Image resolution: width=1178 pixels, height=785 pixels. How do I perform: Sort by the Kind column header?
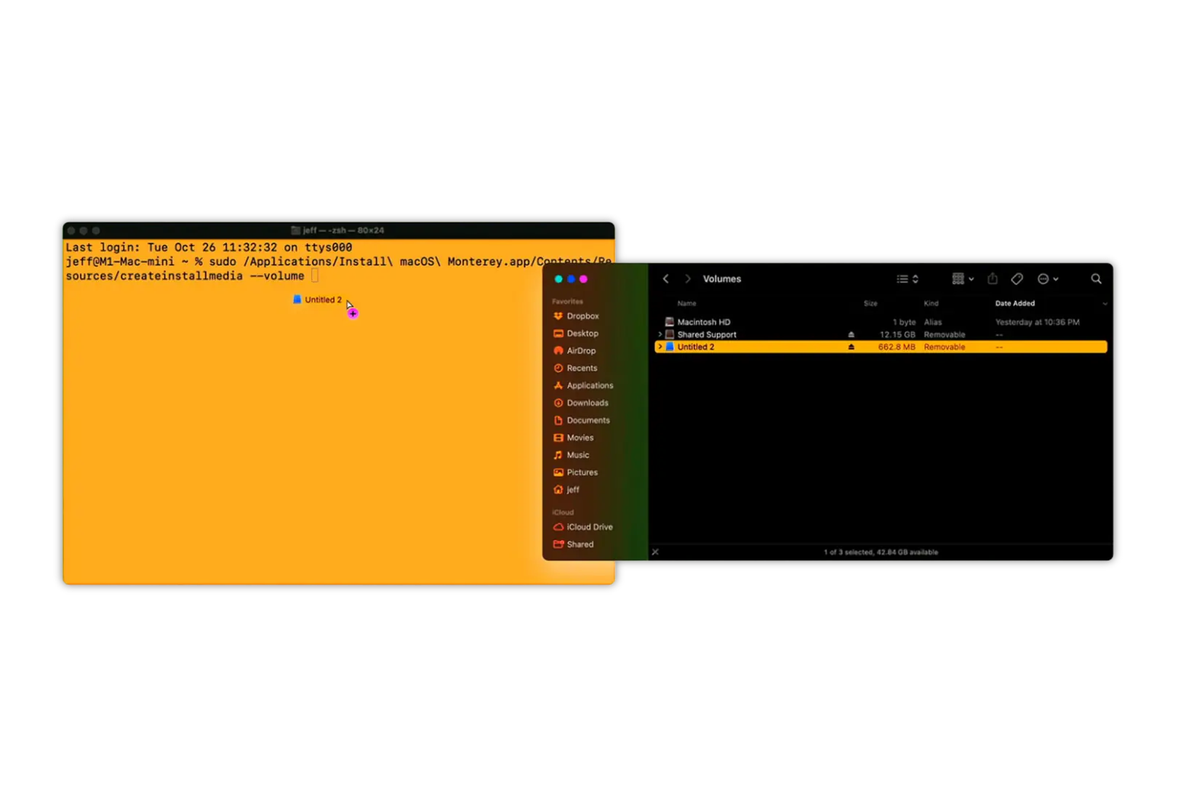(x=931, y=304)
